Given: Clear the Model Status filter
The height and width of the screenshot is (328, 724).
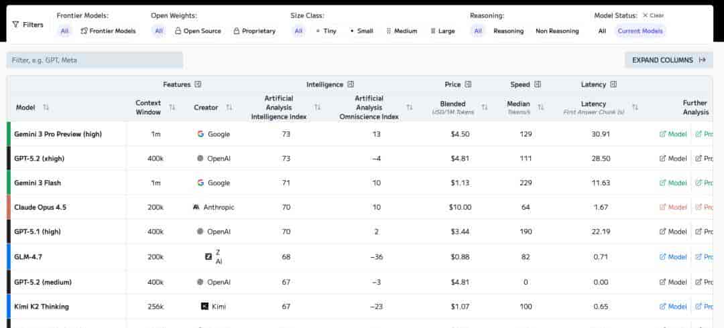Looking at the screenshot, I should [x=654, y=15].
